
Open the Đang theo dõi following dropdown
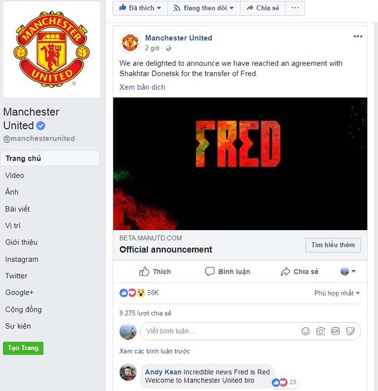[x=203, y=8]
